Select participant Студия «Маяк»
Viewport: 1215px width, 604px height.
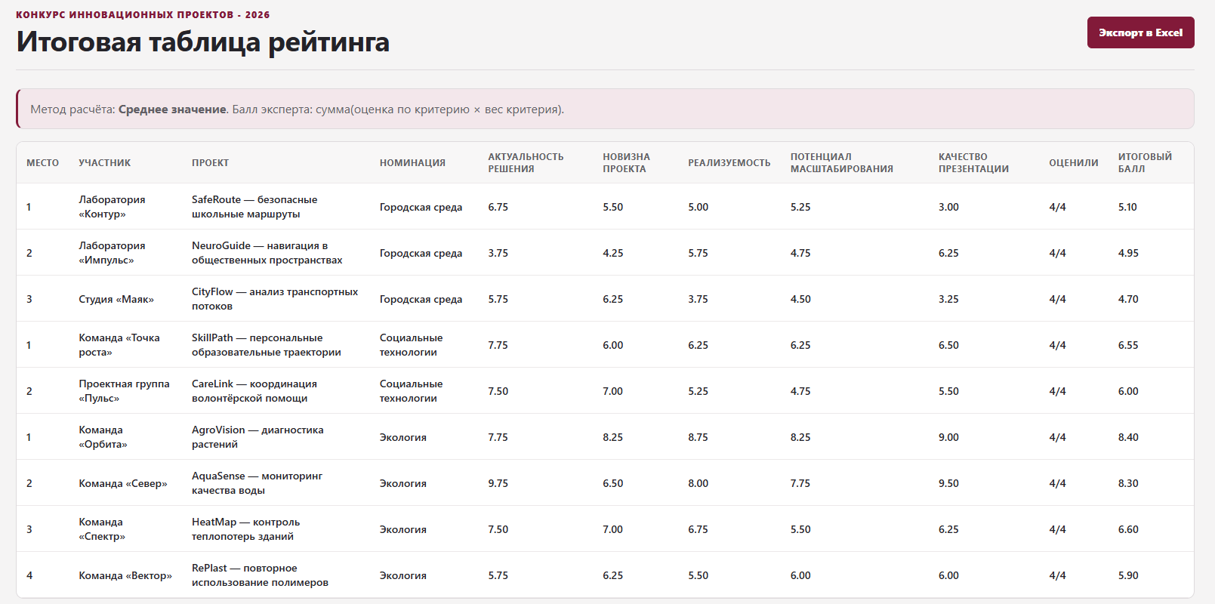pyautogui.click(x=116, y=299)
